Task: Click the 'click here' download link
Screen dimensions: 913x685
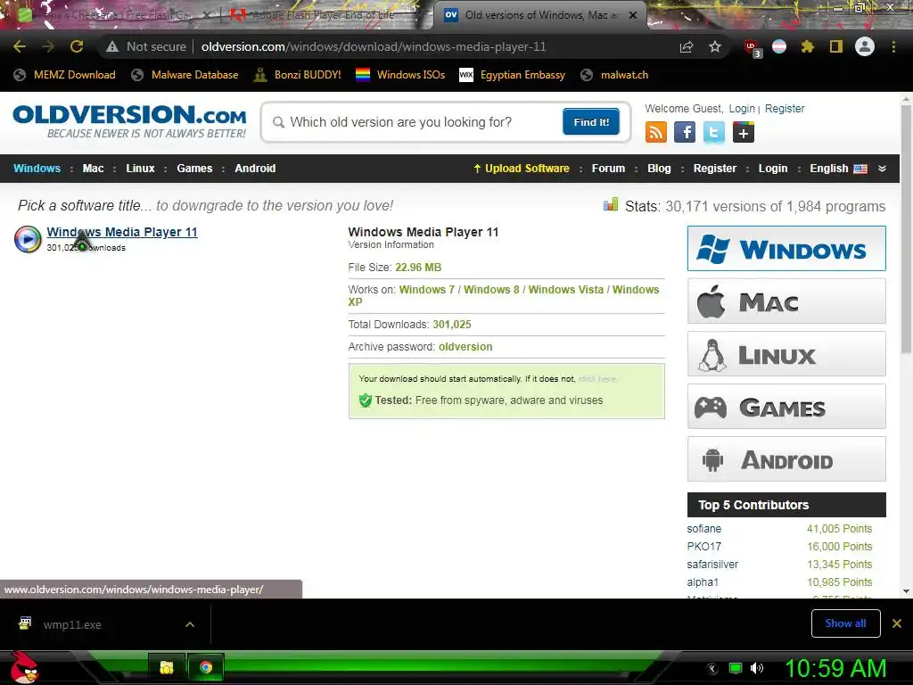Action: tap(597, 378)
